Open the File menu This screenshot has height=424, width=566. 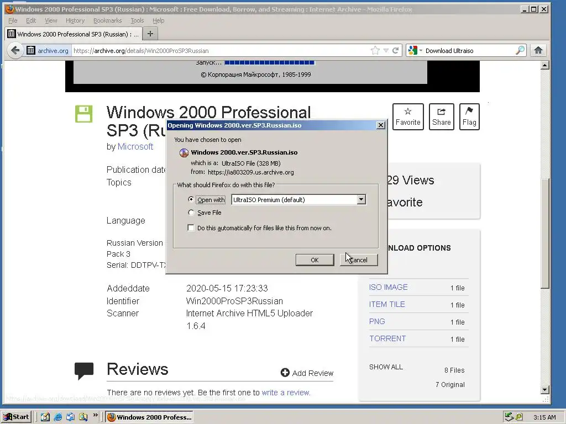click(x=13, y=20)
